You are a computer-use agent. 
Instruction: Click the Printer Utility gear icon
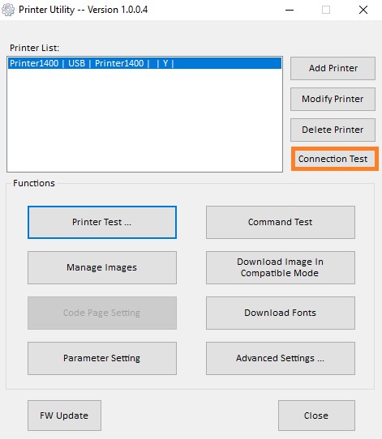pos(8,10)
